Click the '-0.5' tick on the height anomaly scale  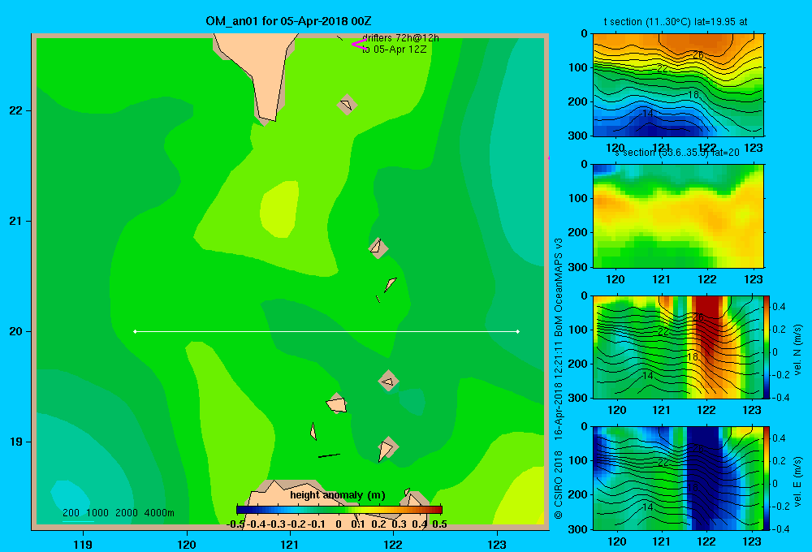click(x=235, y=524)
